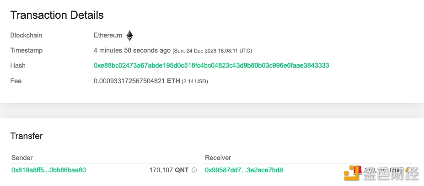424x186 pixels.
Task: Click the Sun, 24 Dec 2023 UTC date
Action: (x=212, y=51)
